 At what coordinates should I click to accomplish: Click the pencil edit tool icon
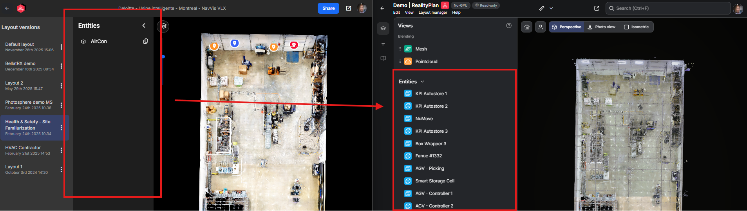coord(542,8)
